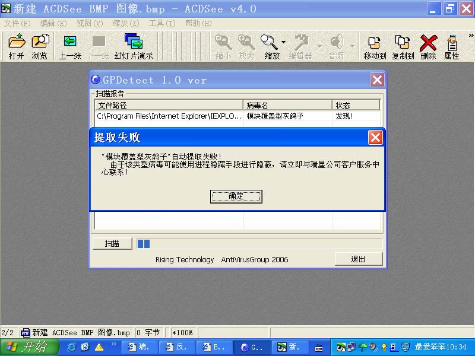
Task: Open the Help (帮助) menu
Action: tap(198, 23)
